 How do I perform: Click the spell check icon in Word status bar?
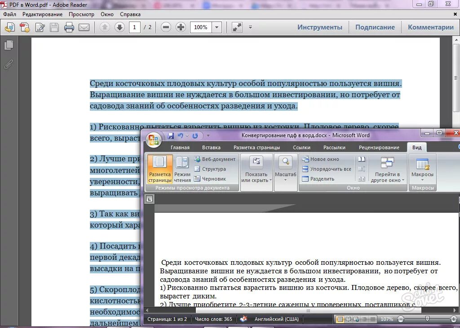pos(243,319)
